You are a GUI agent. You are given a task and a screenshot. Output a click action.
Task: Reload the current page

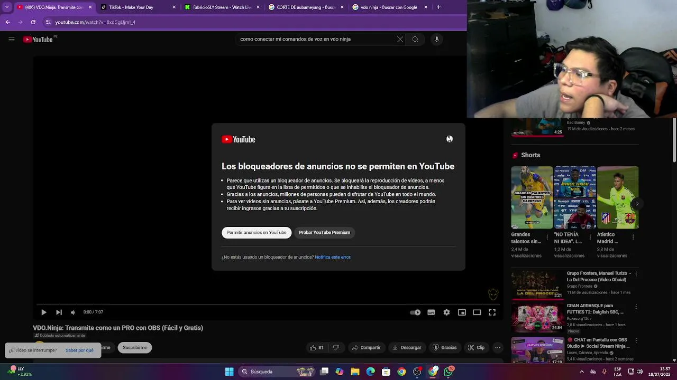(x=33, y=22)
